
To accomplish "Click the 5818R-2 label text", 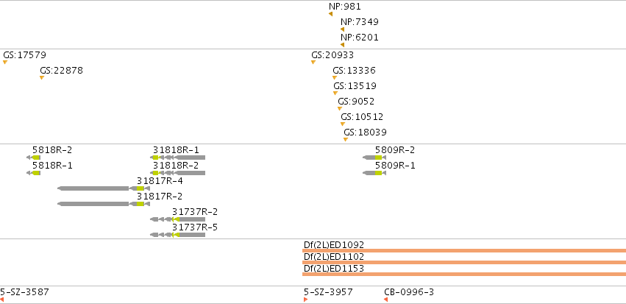I will 52,150.
